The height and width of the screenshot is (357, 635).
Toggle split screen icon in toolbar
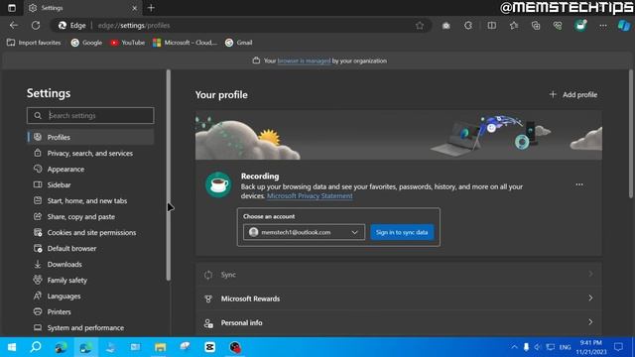[492, 25]
